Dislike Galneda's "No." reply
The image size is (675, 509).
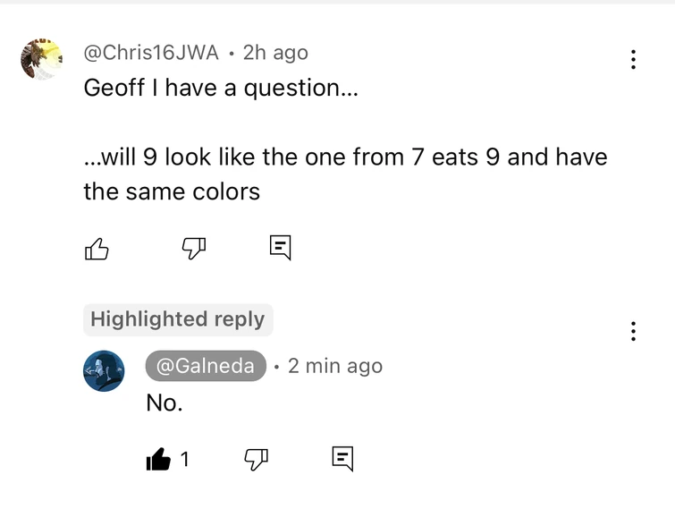click(257, 460)
